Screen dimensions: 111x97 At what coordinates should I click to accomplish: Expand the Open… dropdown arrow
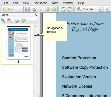tap(21, 9)
